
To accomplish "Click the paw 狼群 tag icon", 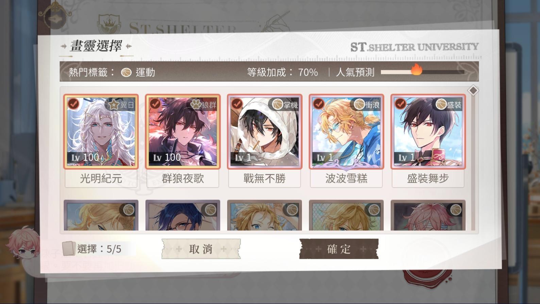I will [196, 104].
